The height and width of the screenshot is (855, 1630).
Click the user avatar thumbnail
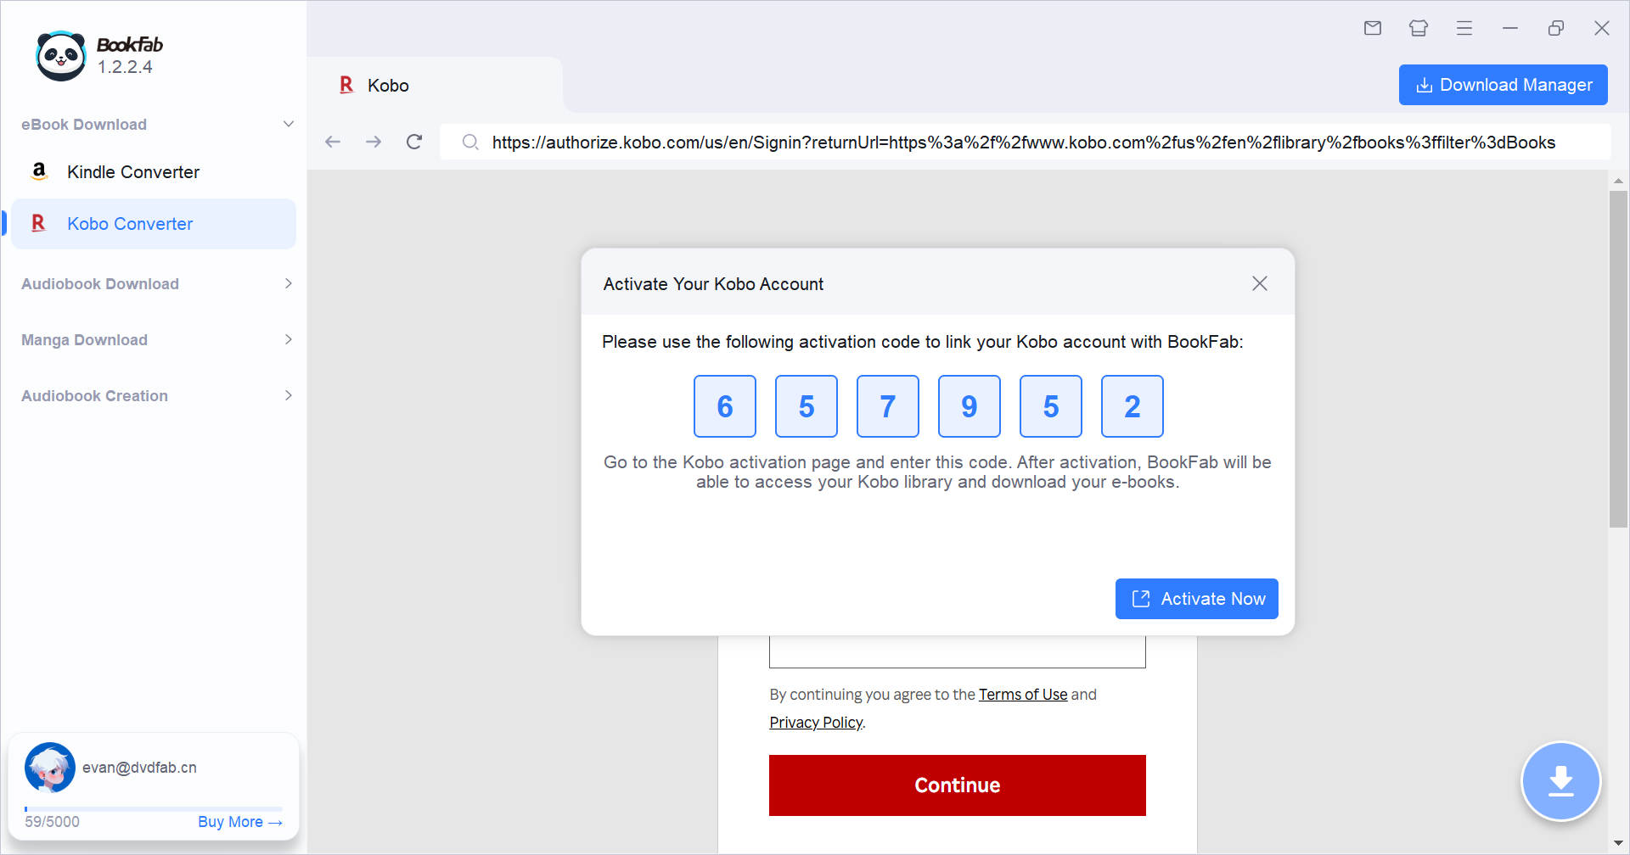(x=49, y=768)
